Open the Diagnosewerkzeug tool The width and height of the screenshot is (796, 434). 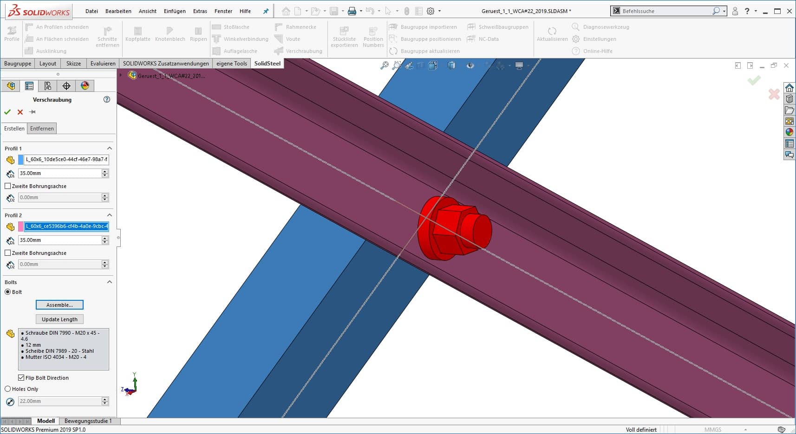(x=600, y=27)
